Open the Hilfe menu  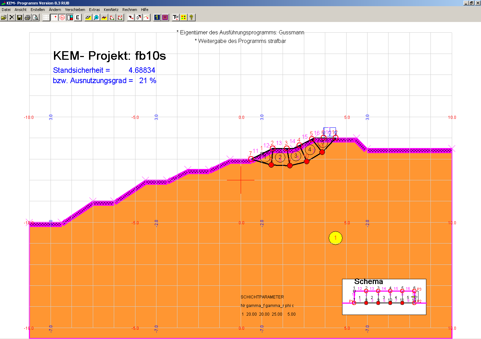[145, 10]
